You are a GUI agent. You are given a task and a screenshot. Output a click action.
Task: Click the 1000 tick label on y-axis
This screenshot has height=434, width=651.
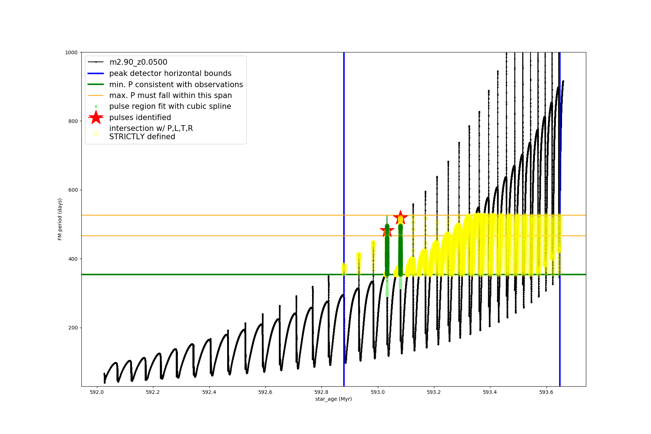[x=71, y=52]
